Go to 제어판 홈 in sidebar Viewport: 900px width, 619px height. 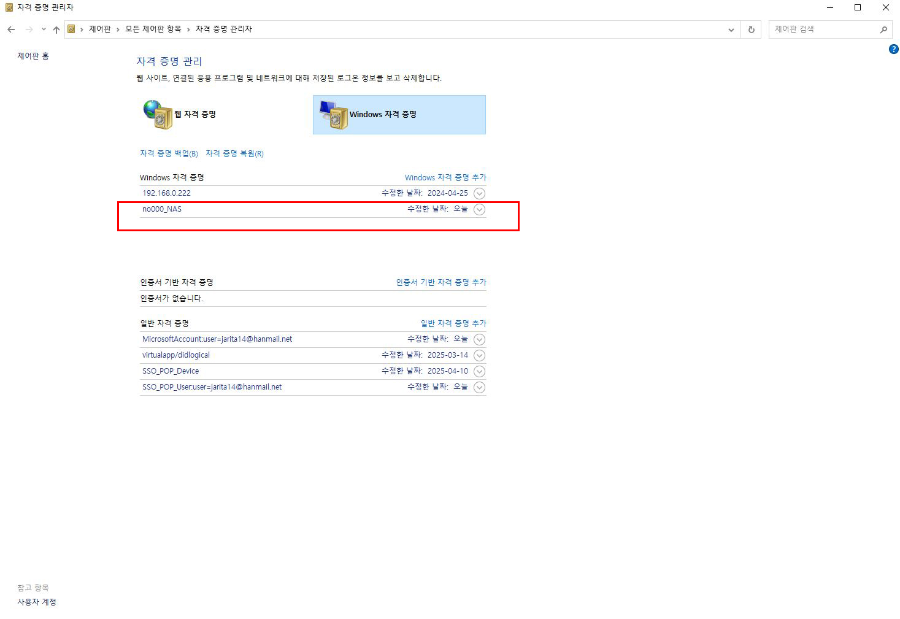click(x=33, y=56)
